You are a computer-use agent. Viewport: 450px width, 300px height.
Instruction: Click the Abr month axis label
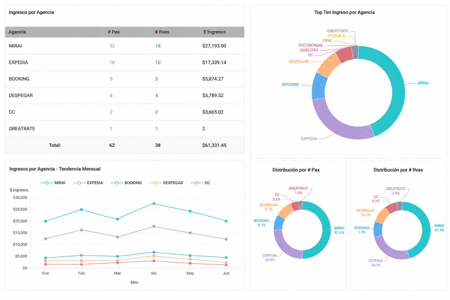coord(154,273)
